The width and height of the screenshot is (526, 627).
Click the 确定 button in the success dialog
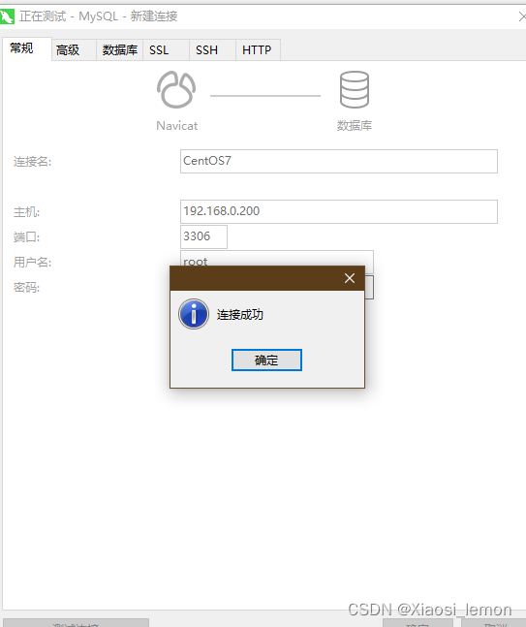266,360
